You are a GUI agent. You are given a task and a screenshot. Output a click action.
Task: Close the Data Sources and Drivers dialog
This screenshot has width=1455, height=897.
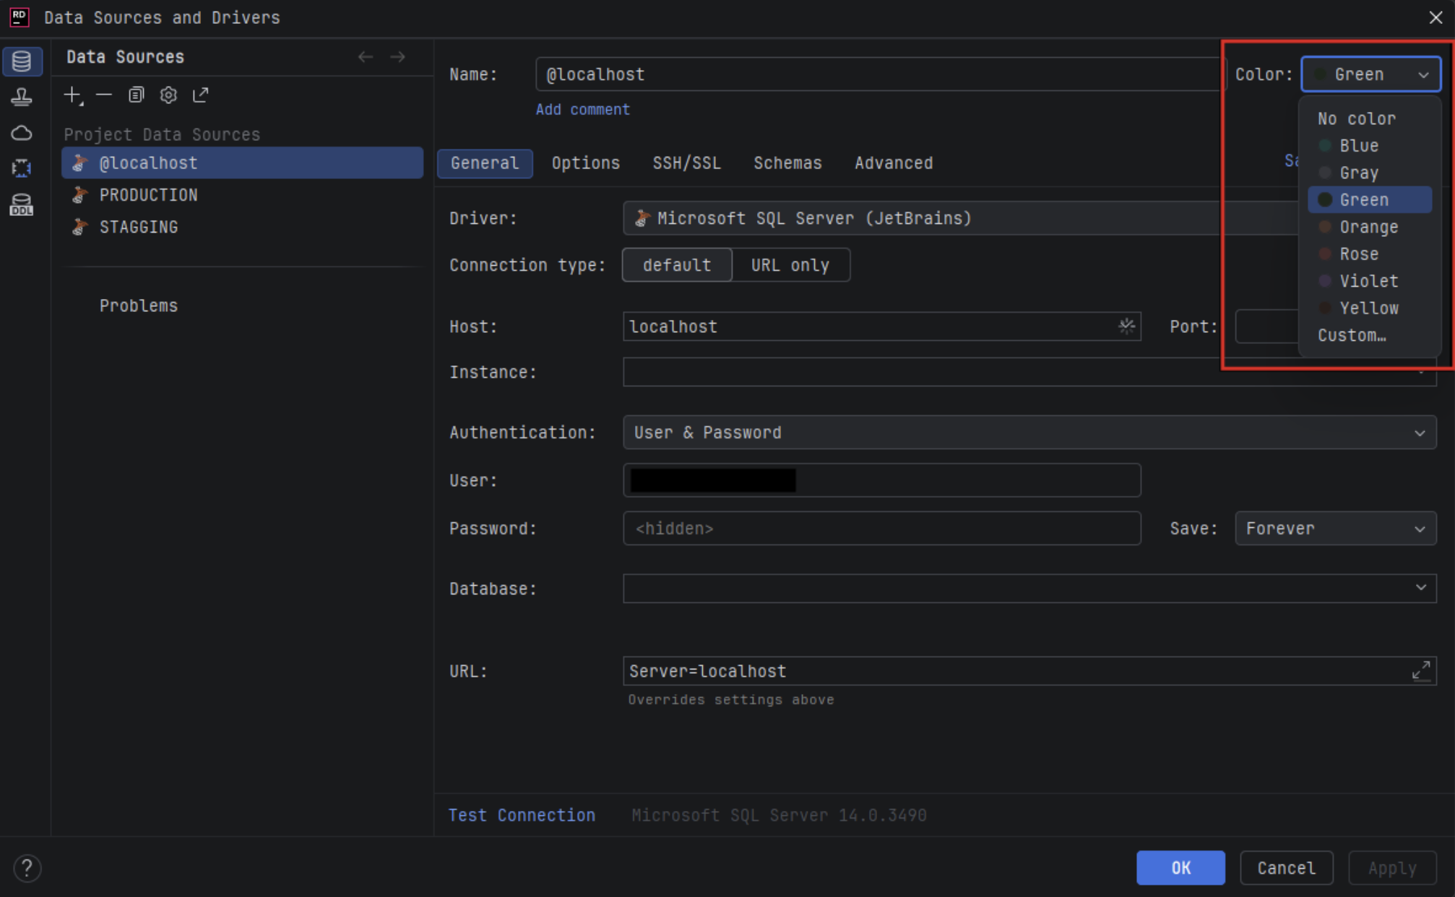[1435, 17]
